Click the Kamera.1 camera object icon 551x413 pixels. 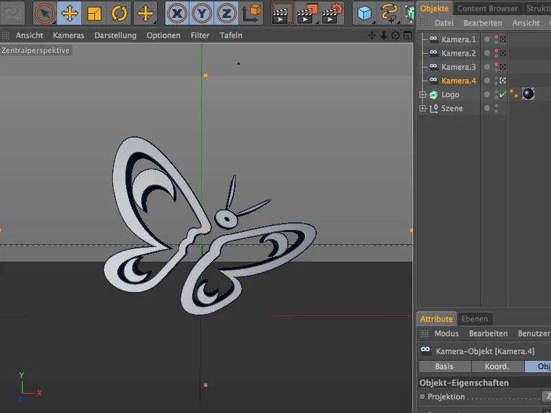pyautogui.click(x=434, y=39)
